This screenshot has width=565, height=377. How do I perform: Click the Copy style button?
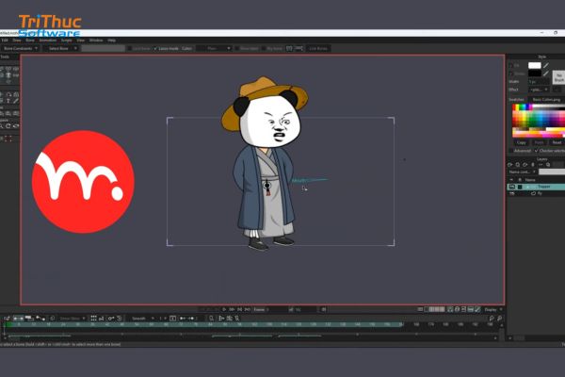(521, 142)
